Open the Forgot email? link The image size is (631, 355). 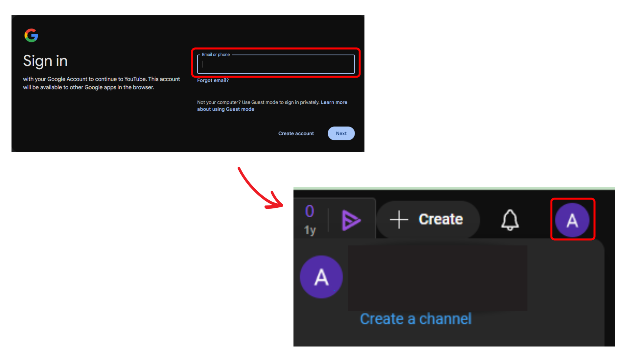(x=213, y=81)
